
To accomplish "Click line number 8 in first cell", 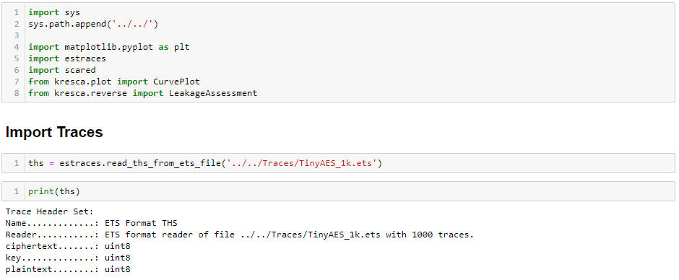I will [x=17, y=93].
